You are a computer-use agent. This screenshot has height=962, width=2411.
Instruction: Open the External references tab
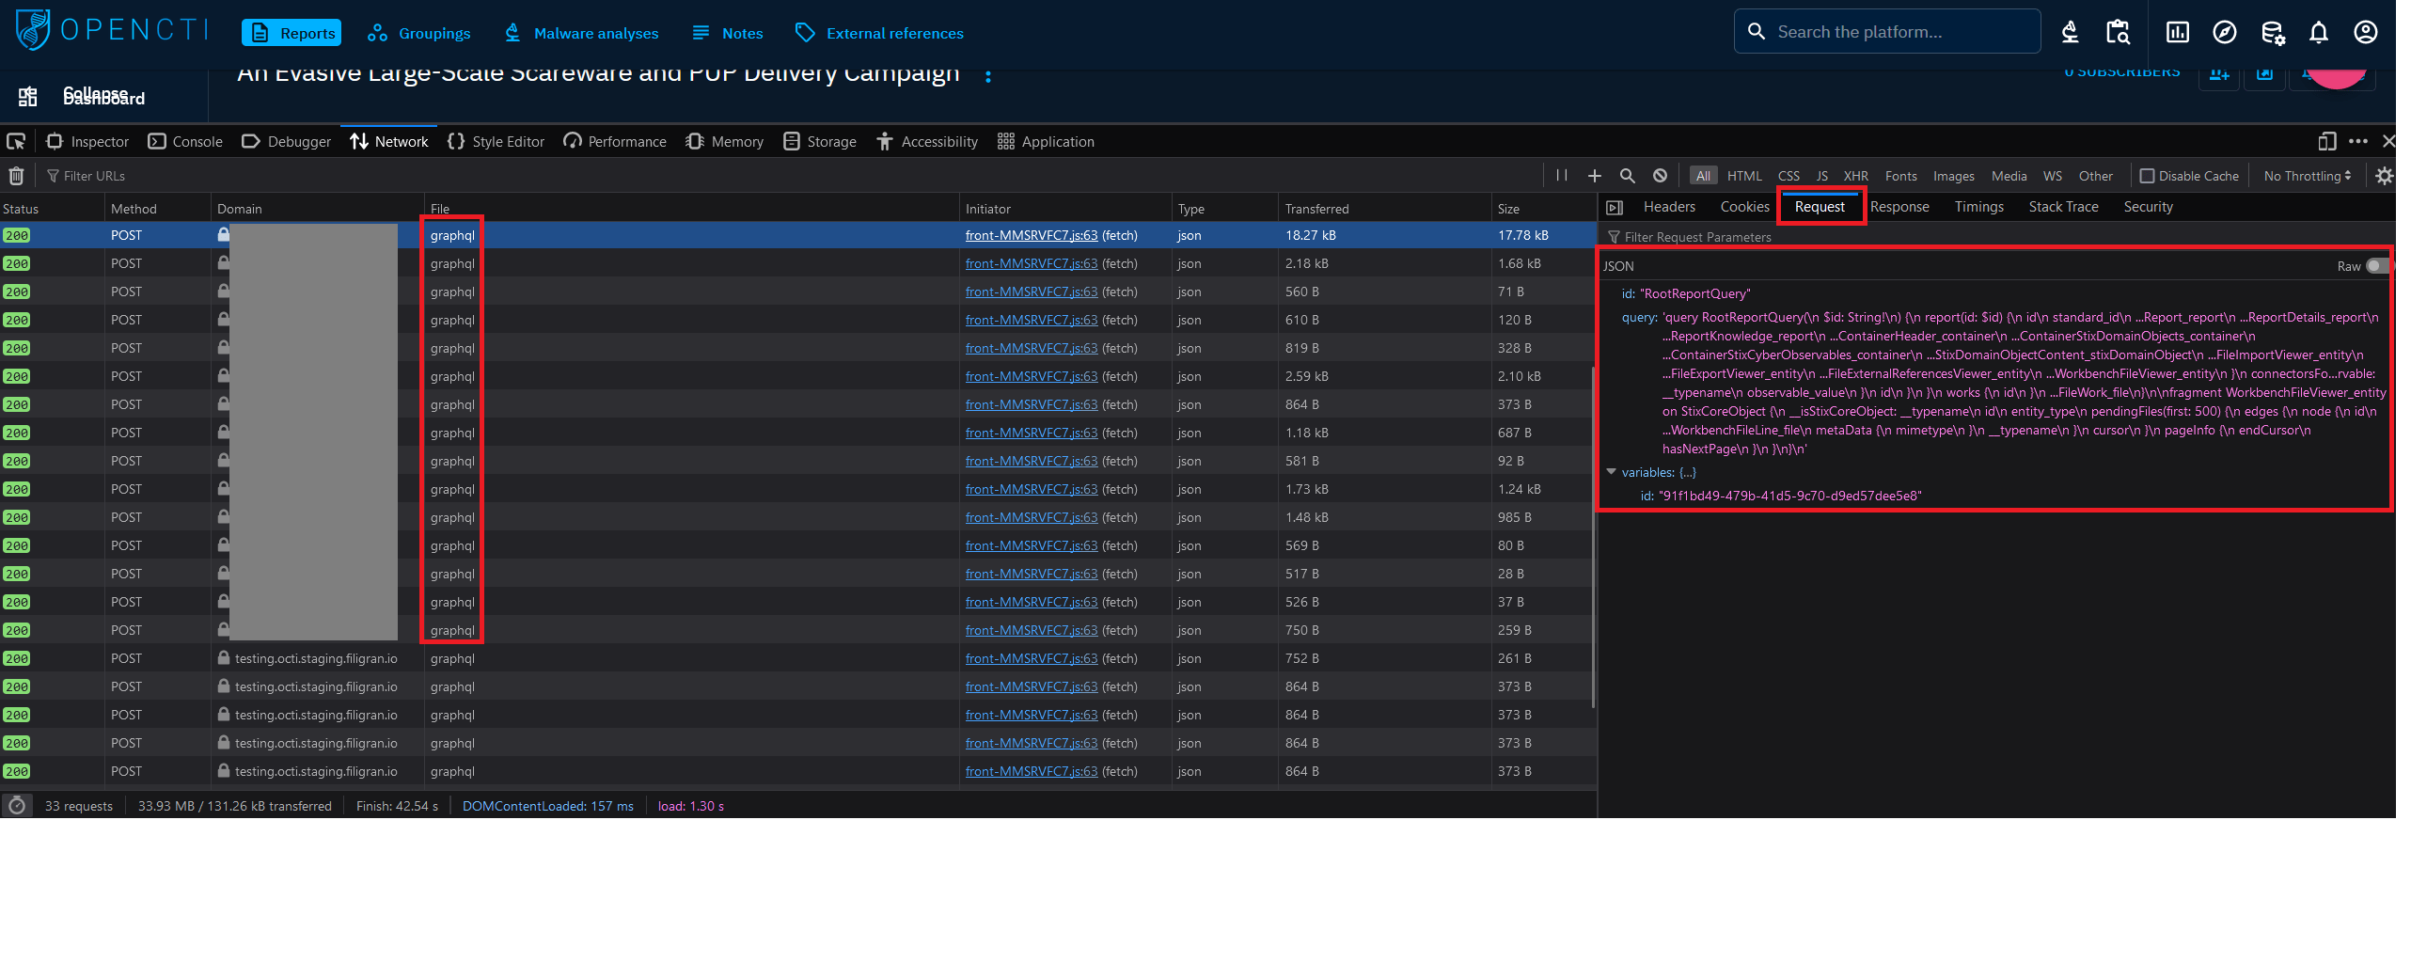pos(879,33)
